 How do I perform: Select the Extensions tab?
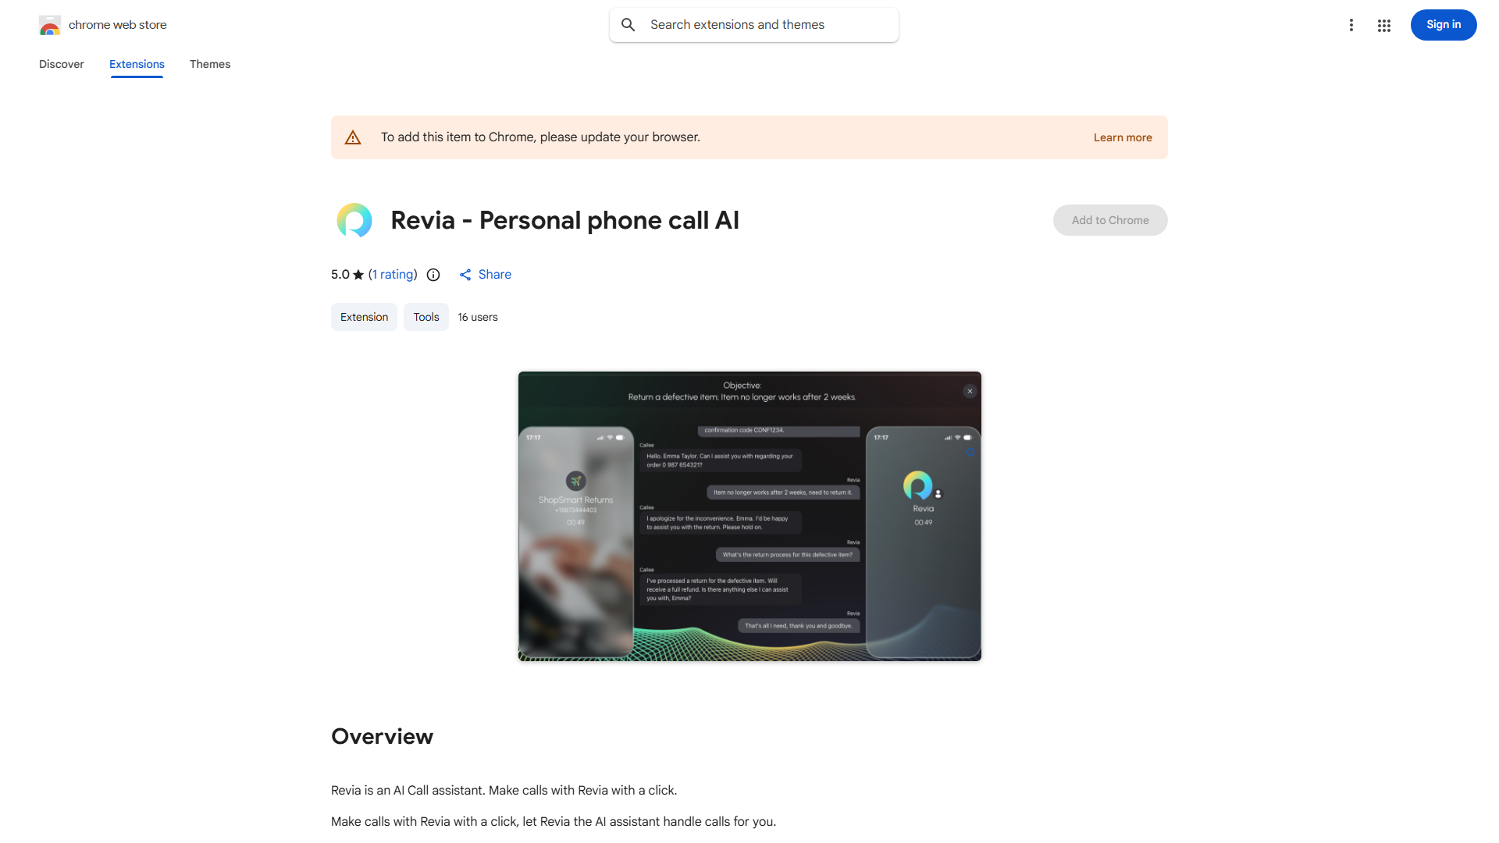[x=137, y=64]
